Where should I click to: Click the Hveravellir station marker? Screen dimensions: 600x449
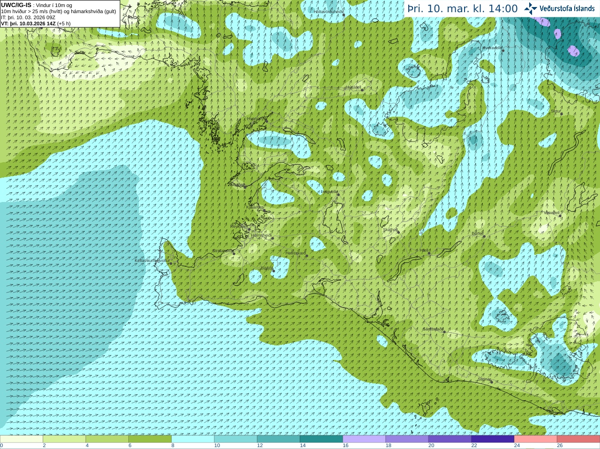coord(503,51)
